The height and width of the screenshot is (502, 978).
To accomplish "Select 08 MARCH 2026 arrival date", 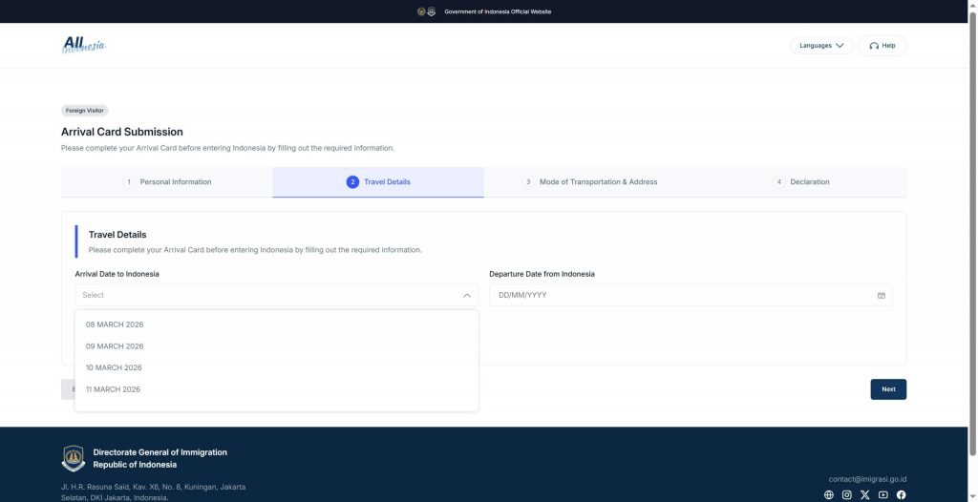I will 115,324.
